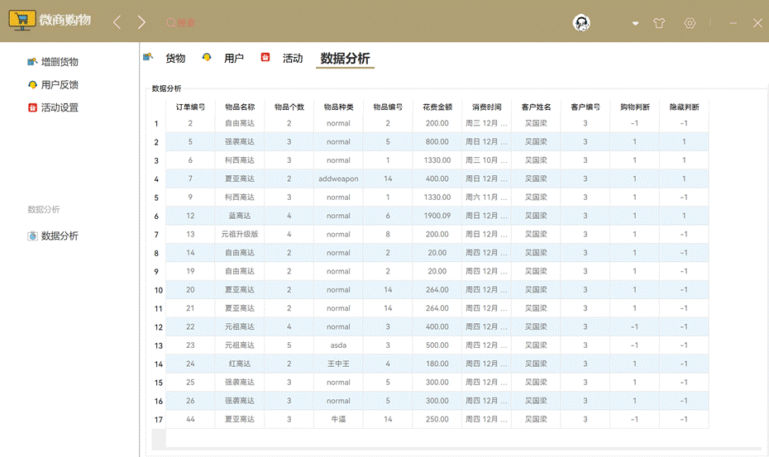Go forward with the right arrow
769x457 pixels.
(x=141, y=22)
